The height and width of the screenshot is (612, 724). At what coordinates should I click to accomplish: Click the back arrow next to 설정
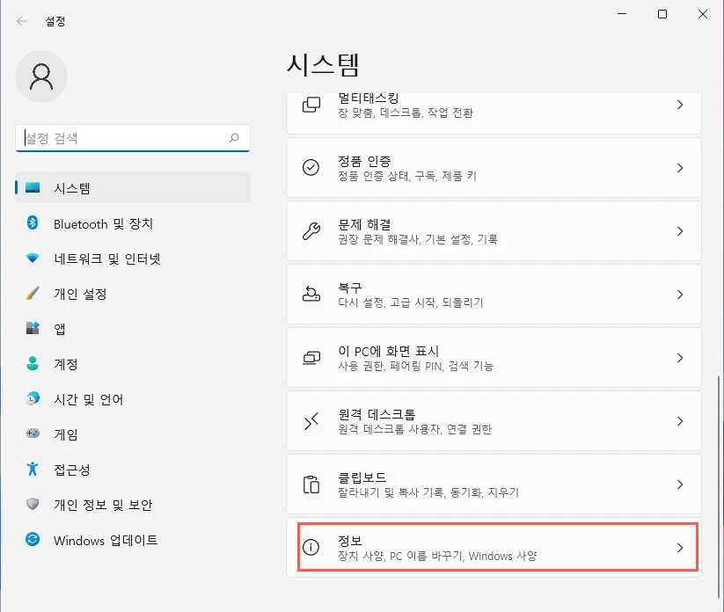(x=22, y=21)
